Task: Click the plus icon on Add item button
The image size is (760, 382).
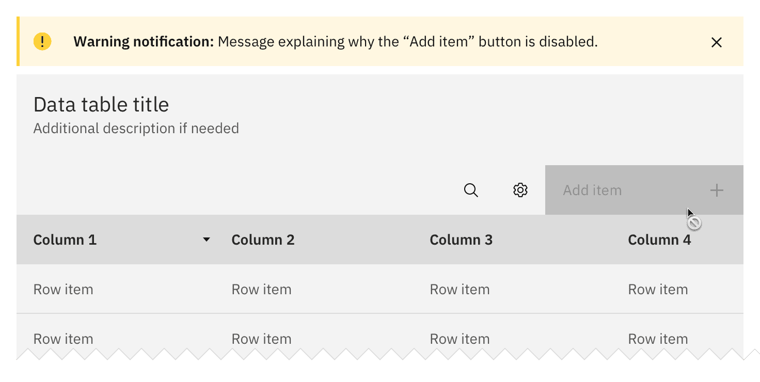Action: tap(717, 190)
